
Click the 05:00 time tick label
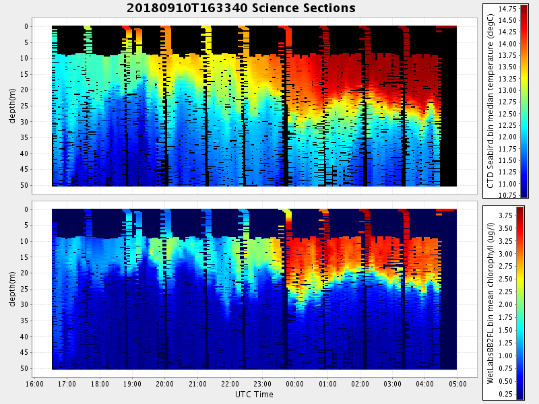[457, 383]
